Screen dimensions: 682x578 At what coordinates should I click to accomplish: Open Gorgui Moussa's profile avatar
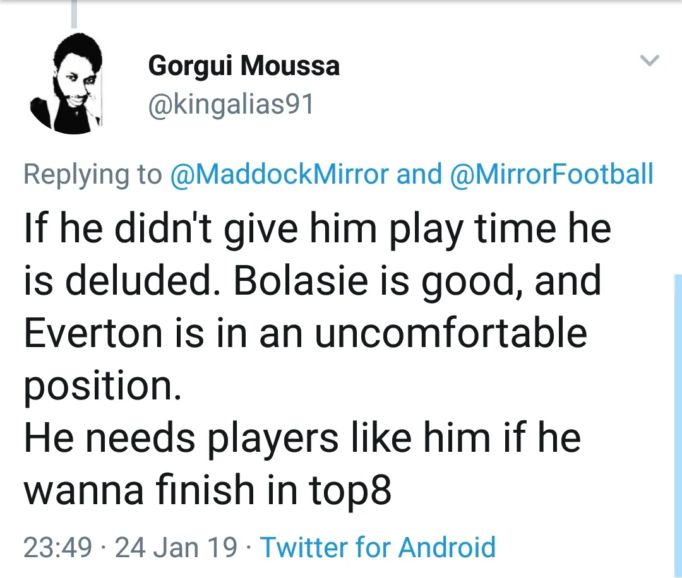click(x=66, y=83)
